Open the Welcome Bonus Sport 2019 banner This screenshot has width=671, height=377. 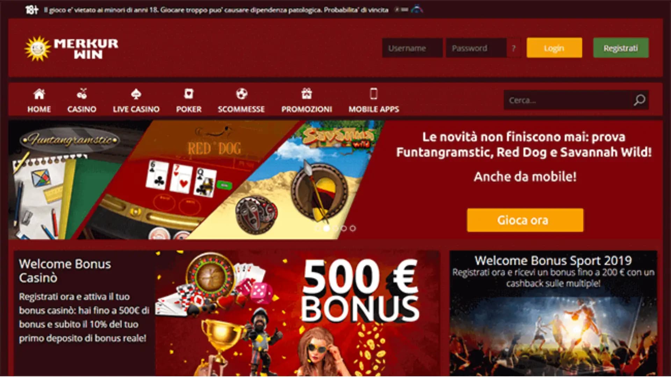[553, 313]
